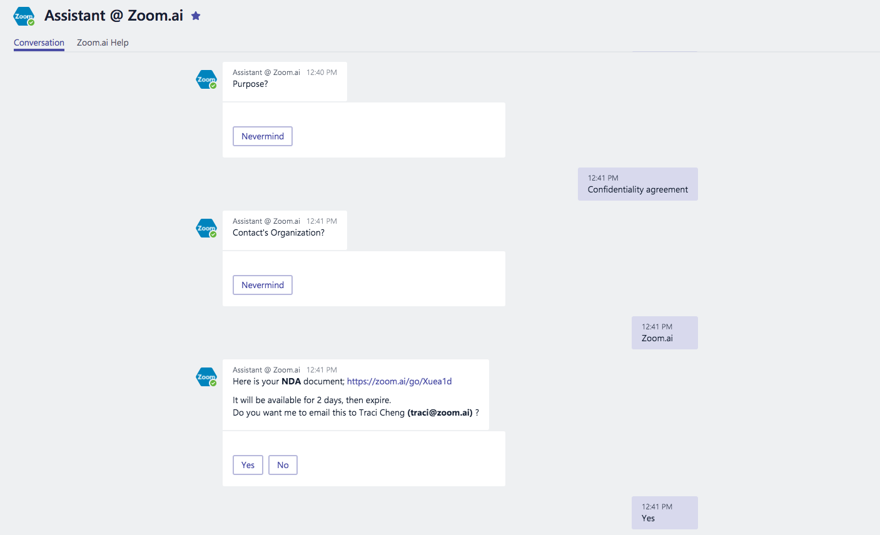880x535 pixels.
Task: Click the 'Contact's Organization?' message text
Action: click(278, 232)
